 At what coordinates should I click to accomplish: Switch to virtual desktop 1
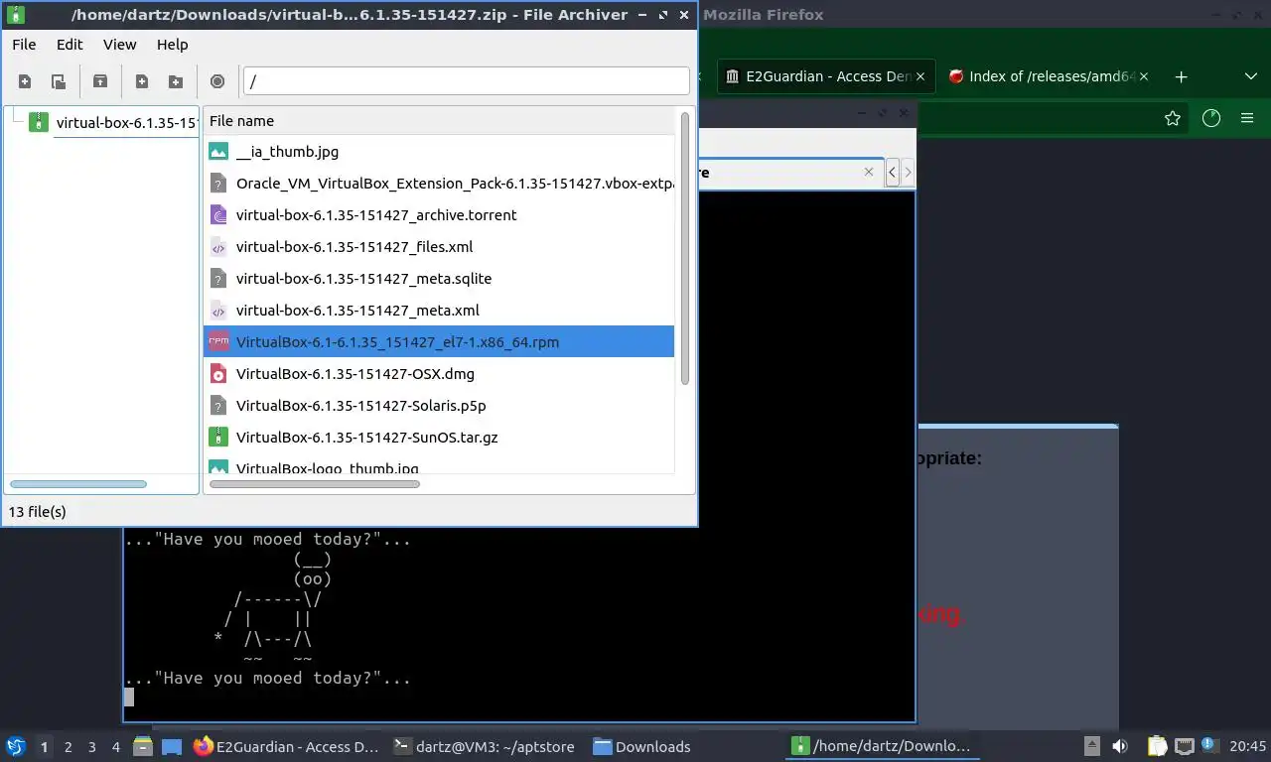44,747
